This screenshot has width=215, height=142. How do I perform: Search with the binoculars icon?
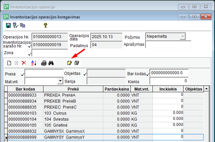pos(51,63)
